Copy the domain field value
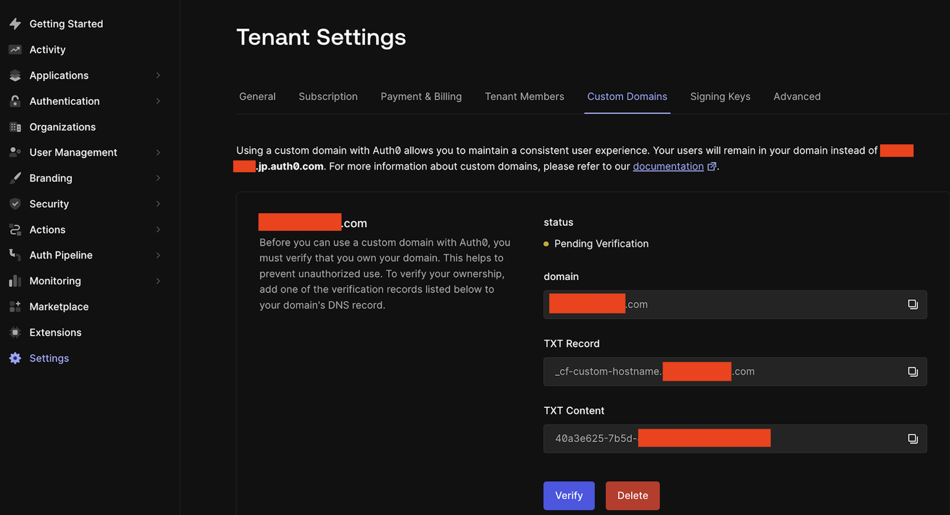950x515 pixels. point(913,305)
